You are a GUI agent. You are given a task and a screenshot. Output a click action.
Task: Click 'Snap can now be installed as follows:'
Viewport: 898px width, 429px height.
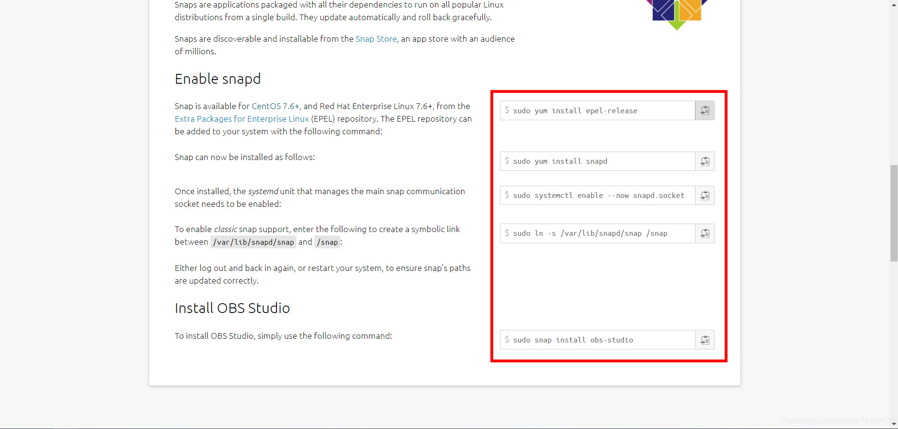(x=245, y=157)
